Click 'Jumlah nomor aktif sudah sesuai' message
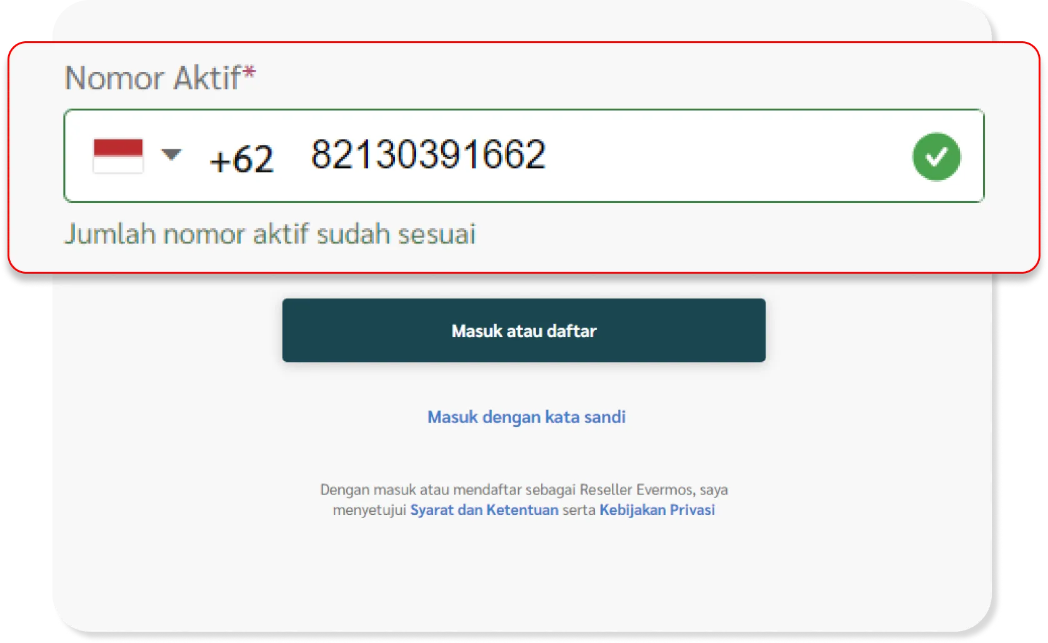The image size is (1048, 643). coord(270,234)
